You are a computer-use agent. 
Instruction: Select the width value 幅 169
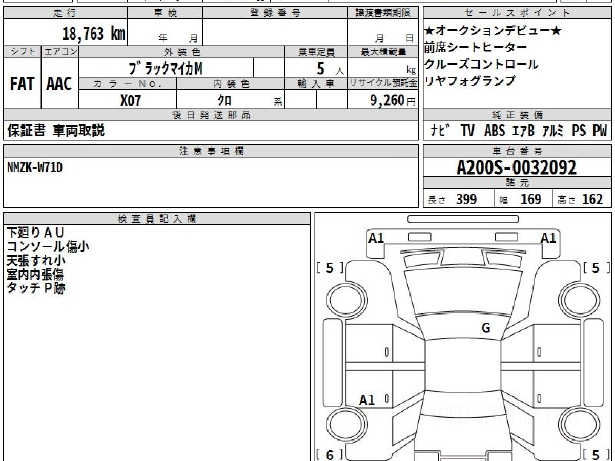coord(521,199)
